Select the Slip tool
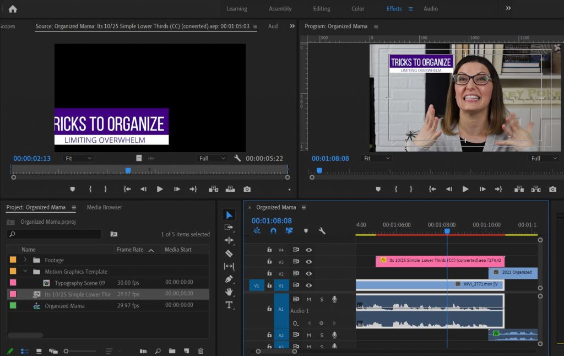Viewport: 564px width, 356px height. coord(229,266)
